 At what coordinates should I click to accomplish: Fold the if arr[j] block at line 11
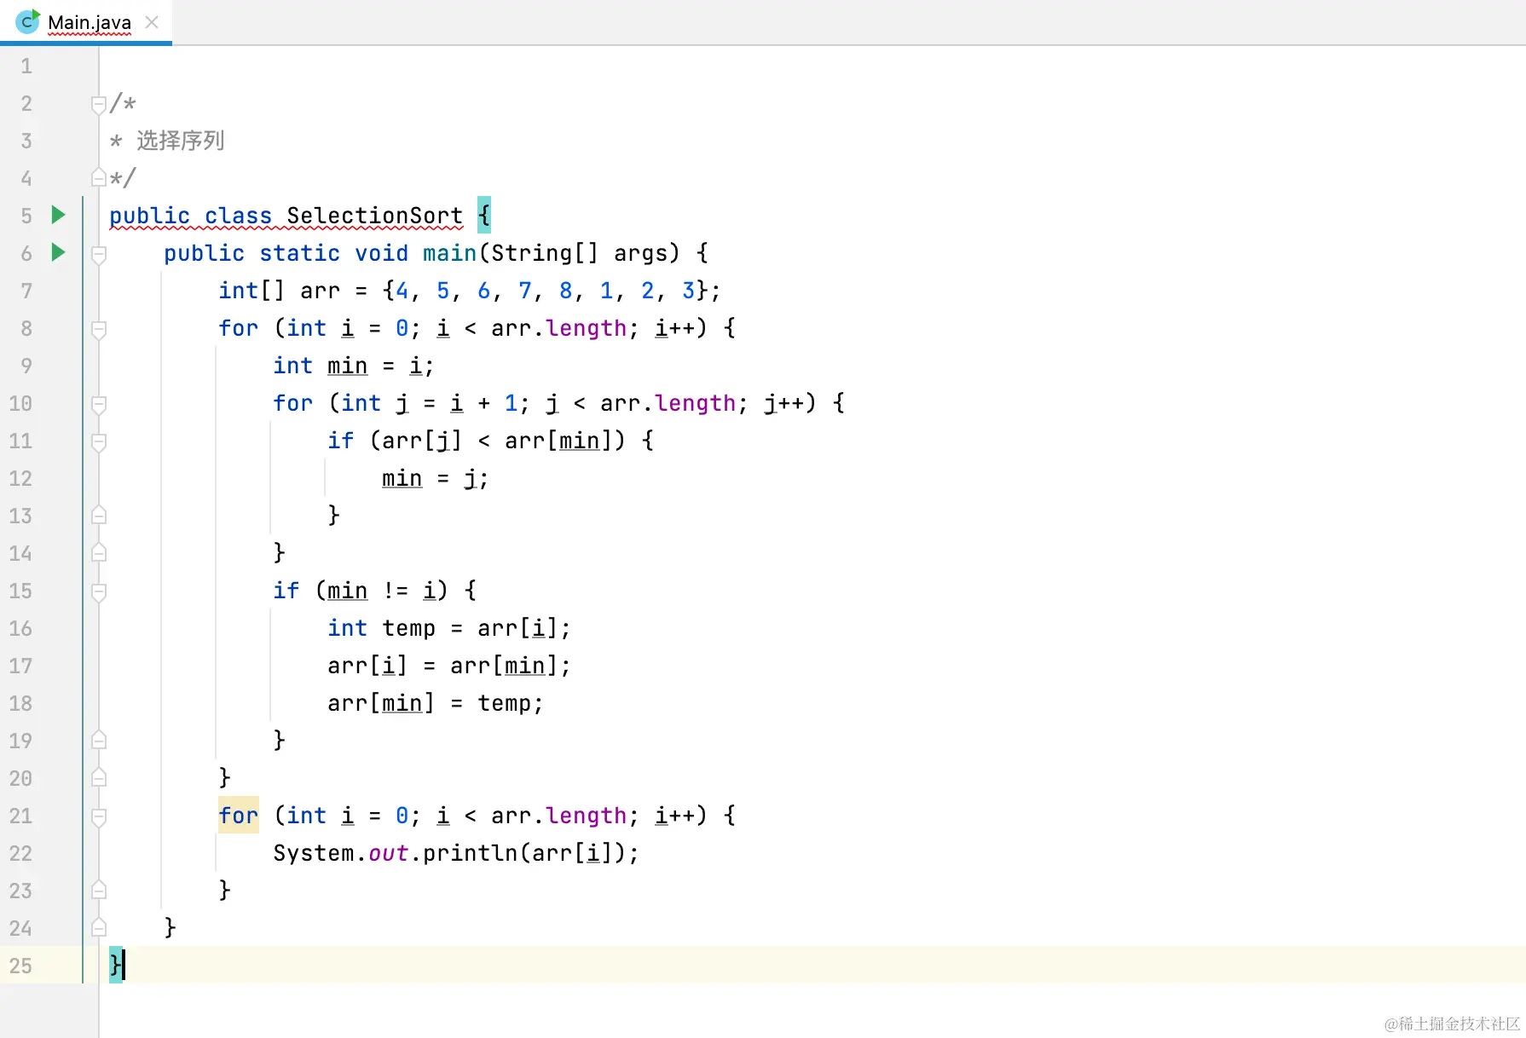99,441
